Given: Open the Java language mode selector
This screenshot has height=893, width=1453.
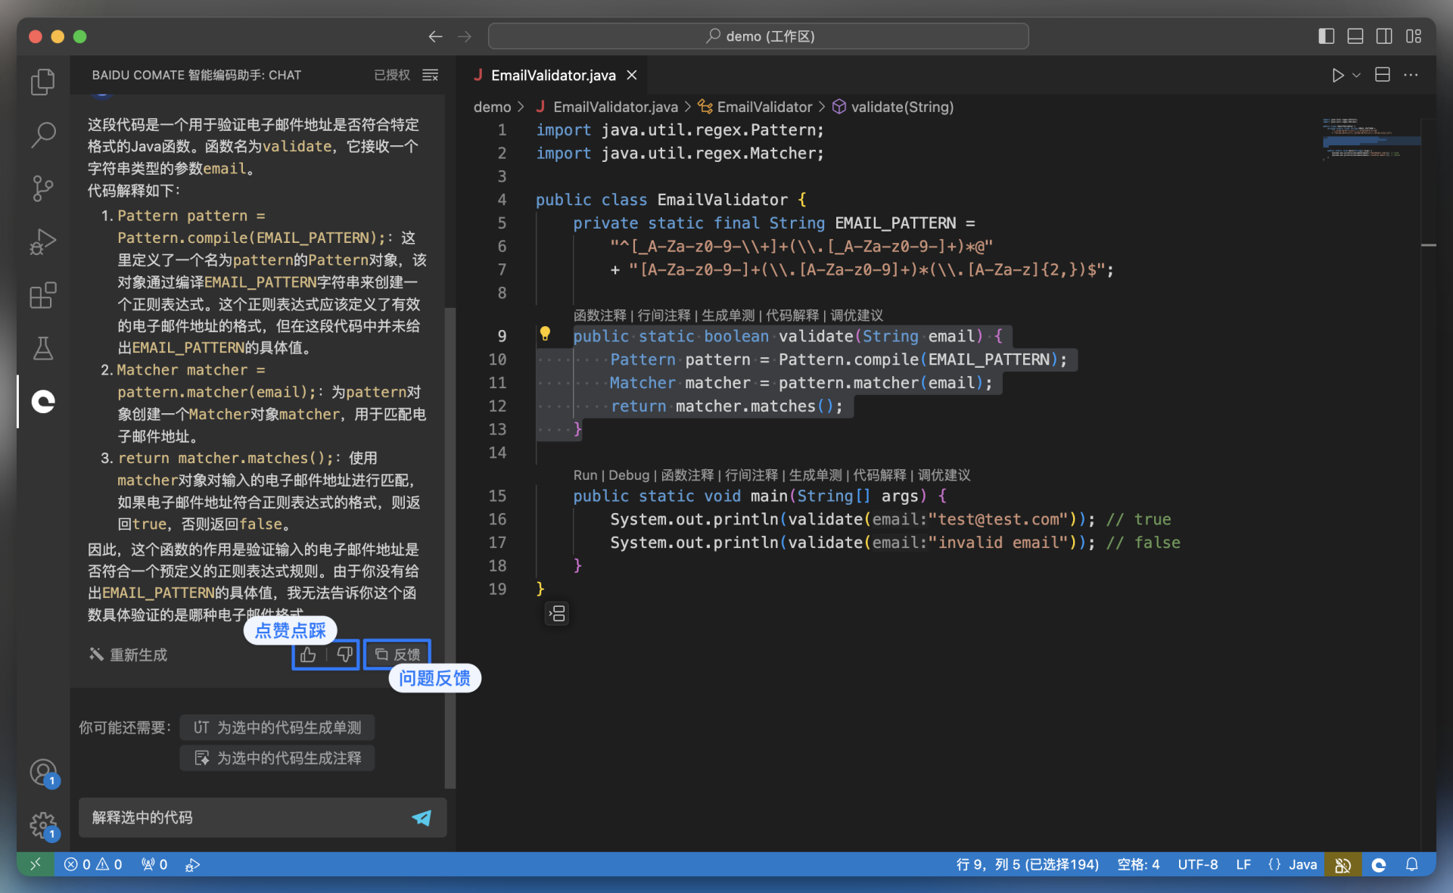Looking at the screenshot, I should click(1293, 864).
